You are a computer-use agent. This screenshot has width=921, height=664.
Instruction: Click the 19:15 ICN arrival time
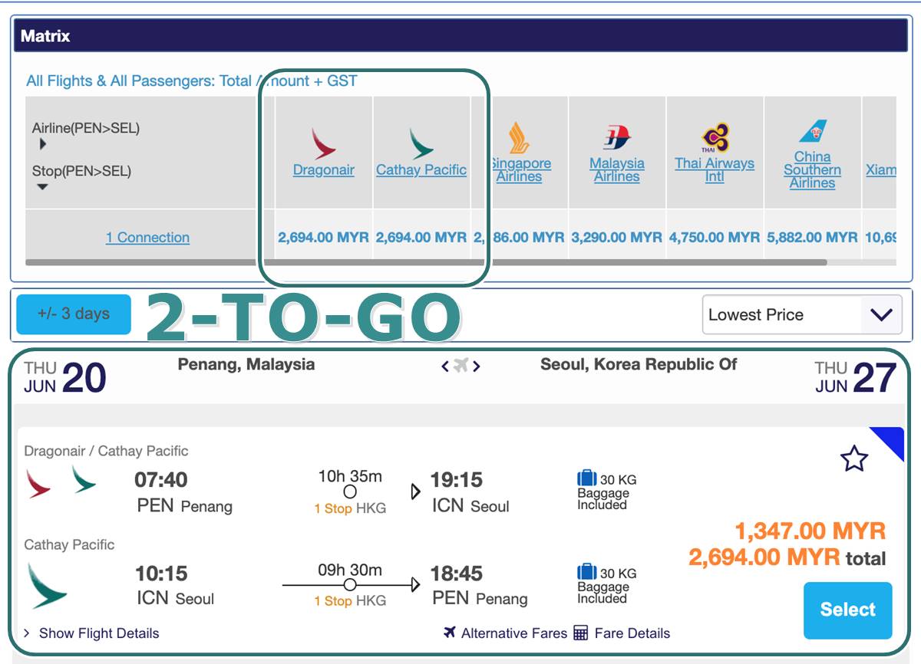457,481
